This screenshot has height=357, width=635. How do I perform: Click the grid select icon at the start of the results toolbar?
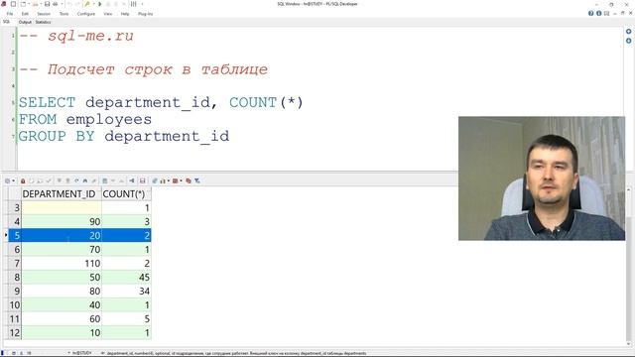tap(7, 180)
